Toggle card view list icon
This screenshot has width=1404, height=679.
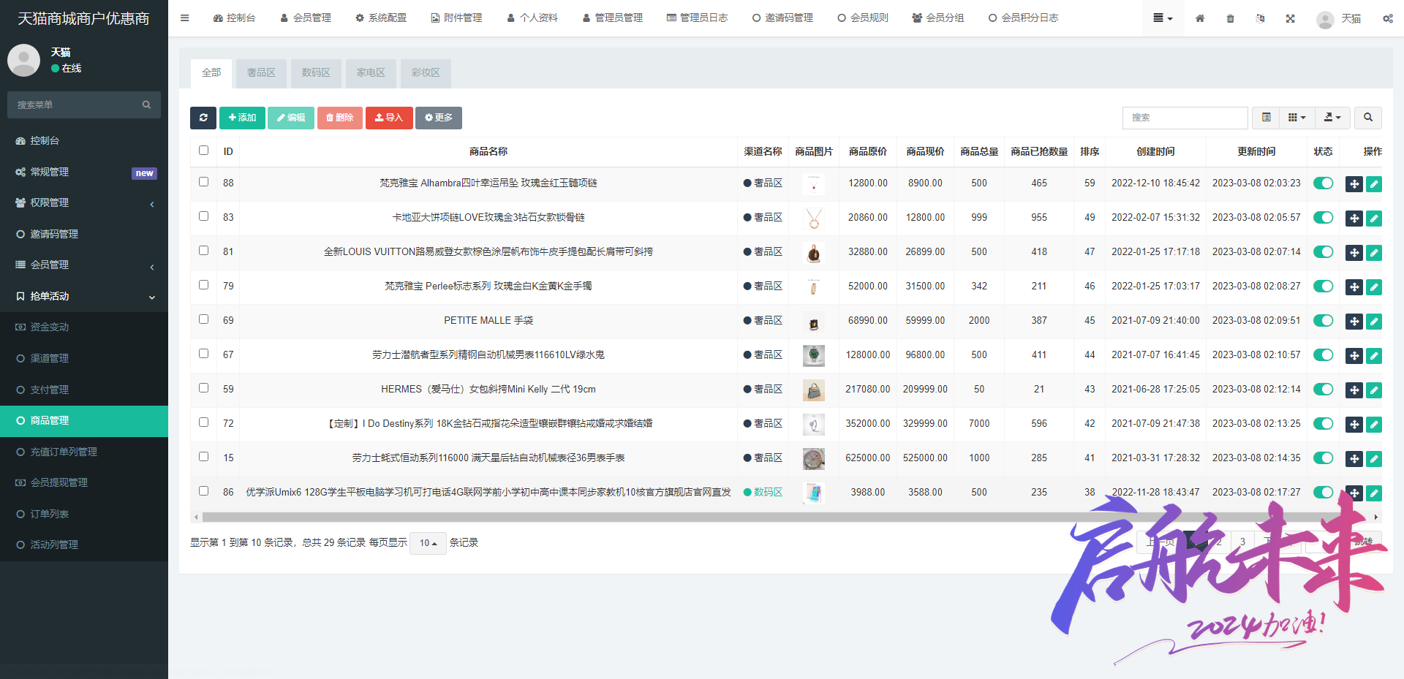point(1267,118)
